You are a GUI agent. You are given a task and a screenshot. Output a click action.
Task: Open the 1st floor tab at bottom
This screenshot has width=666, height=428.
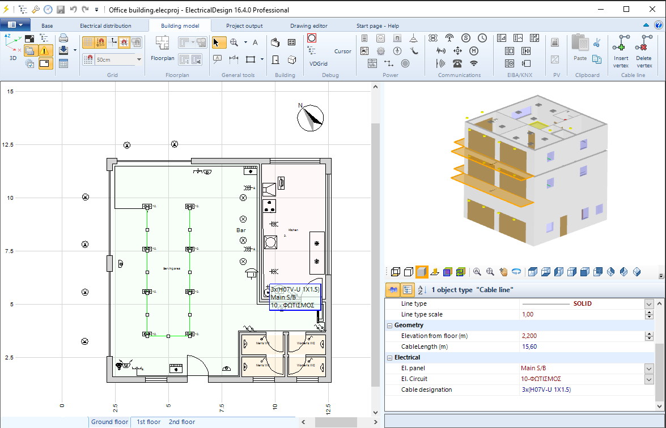tap(147, 422)
